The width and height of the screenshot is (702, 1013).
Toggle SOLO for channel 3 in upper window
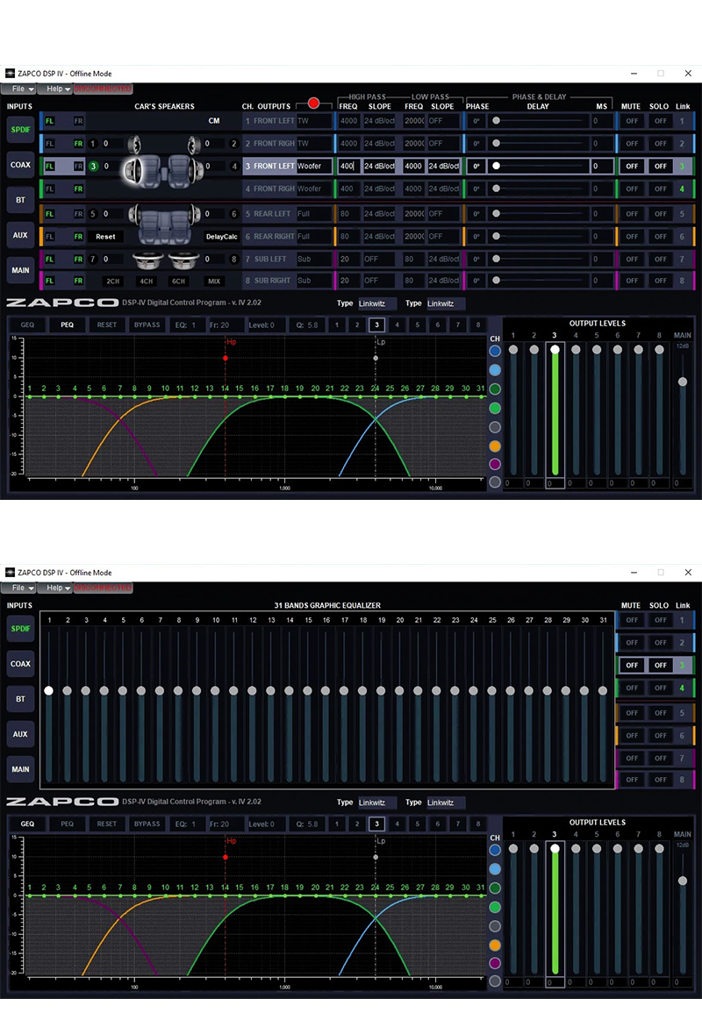(x=660, y=166)
